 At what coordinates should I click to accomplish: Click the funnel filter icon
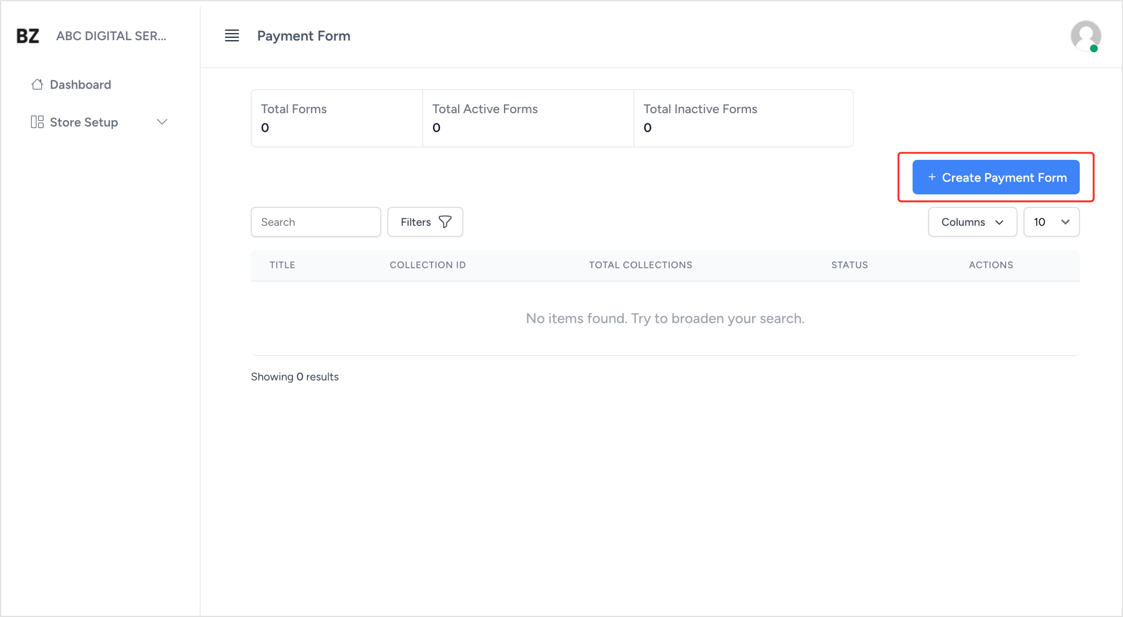(445, 222)
